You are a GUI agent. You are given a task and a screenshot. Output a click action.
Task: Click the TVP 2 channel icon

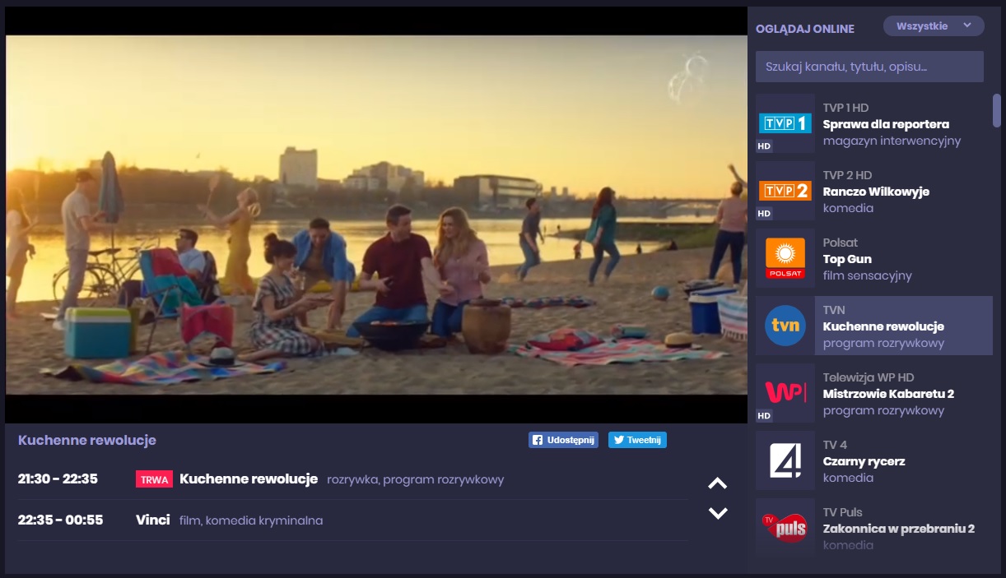click(785, 192)
